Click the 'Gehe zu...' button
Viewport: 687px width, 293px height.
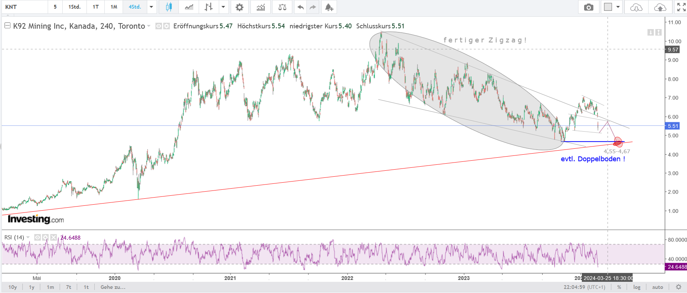(113, 287)
